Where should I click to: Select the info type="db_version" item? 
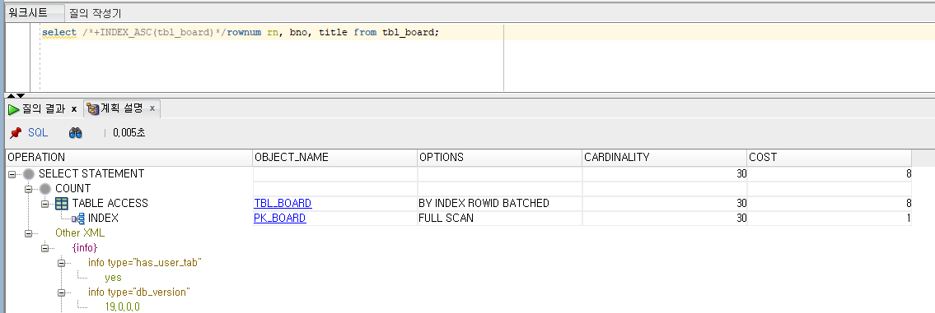click(x=138, y=292)
